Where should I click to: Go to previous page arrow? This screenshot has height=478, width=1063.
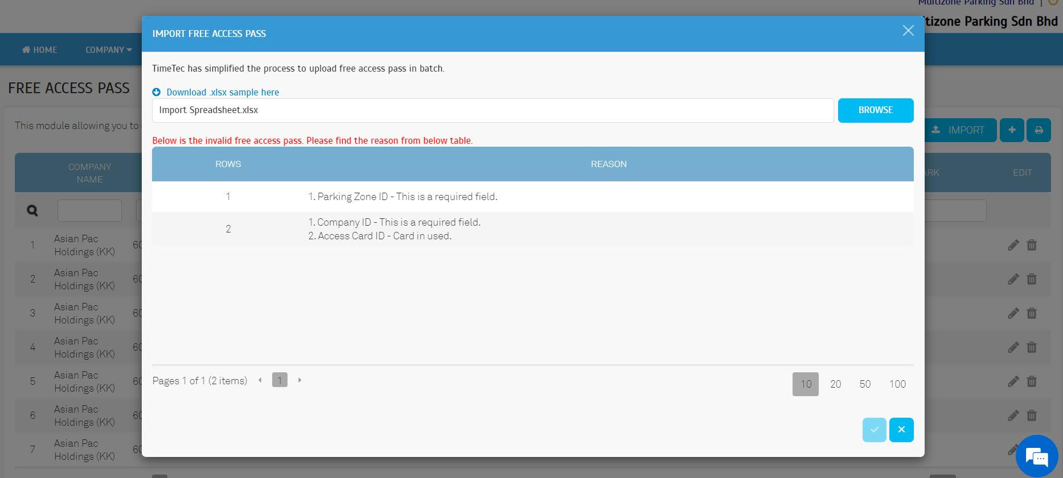[260, 380]
